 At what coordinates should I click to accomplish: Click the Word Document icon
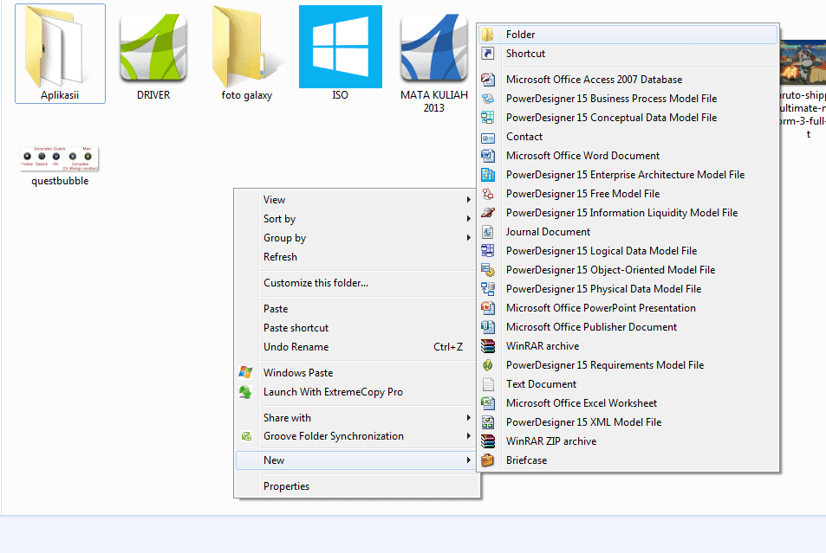pyautogui.click(x=488, y=156)
